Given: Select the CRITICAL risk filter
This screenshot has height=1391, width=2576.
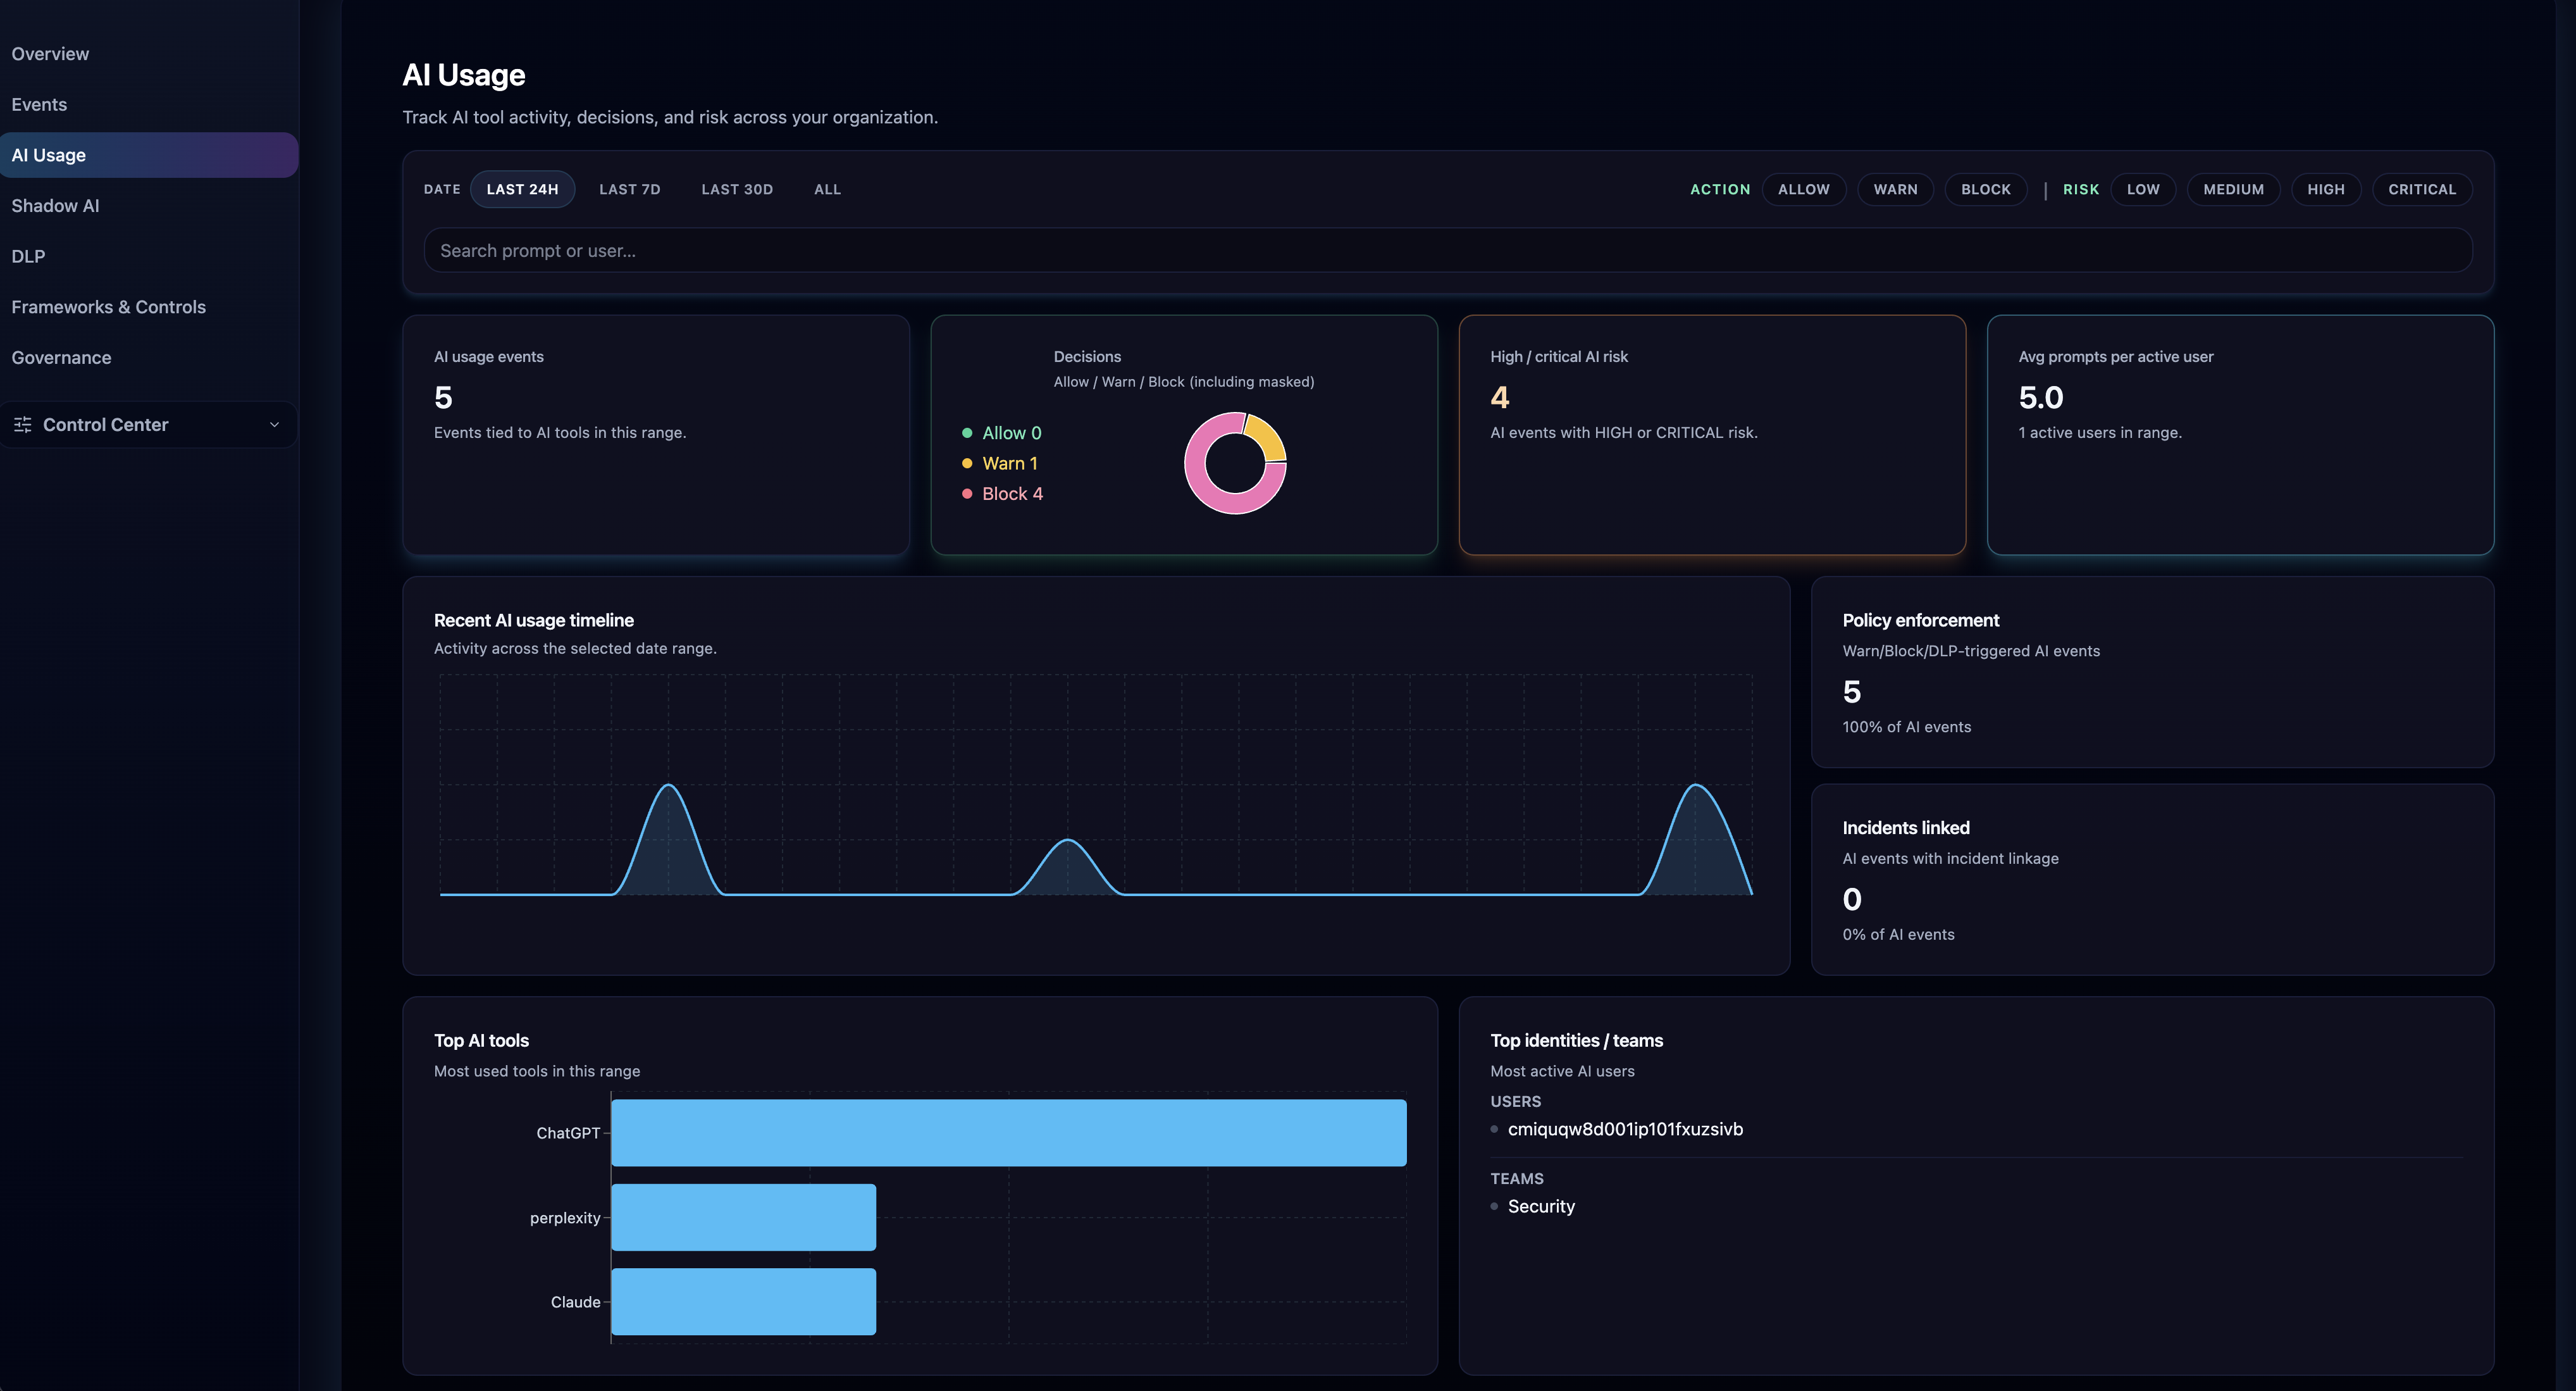Looking at the screenshot, I should tap(2422, 189).
